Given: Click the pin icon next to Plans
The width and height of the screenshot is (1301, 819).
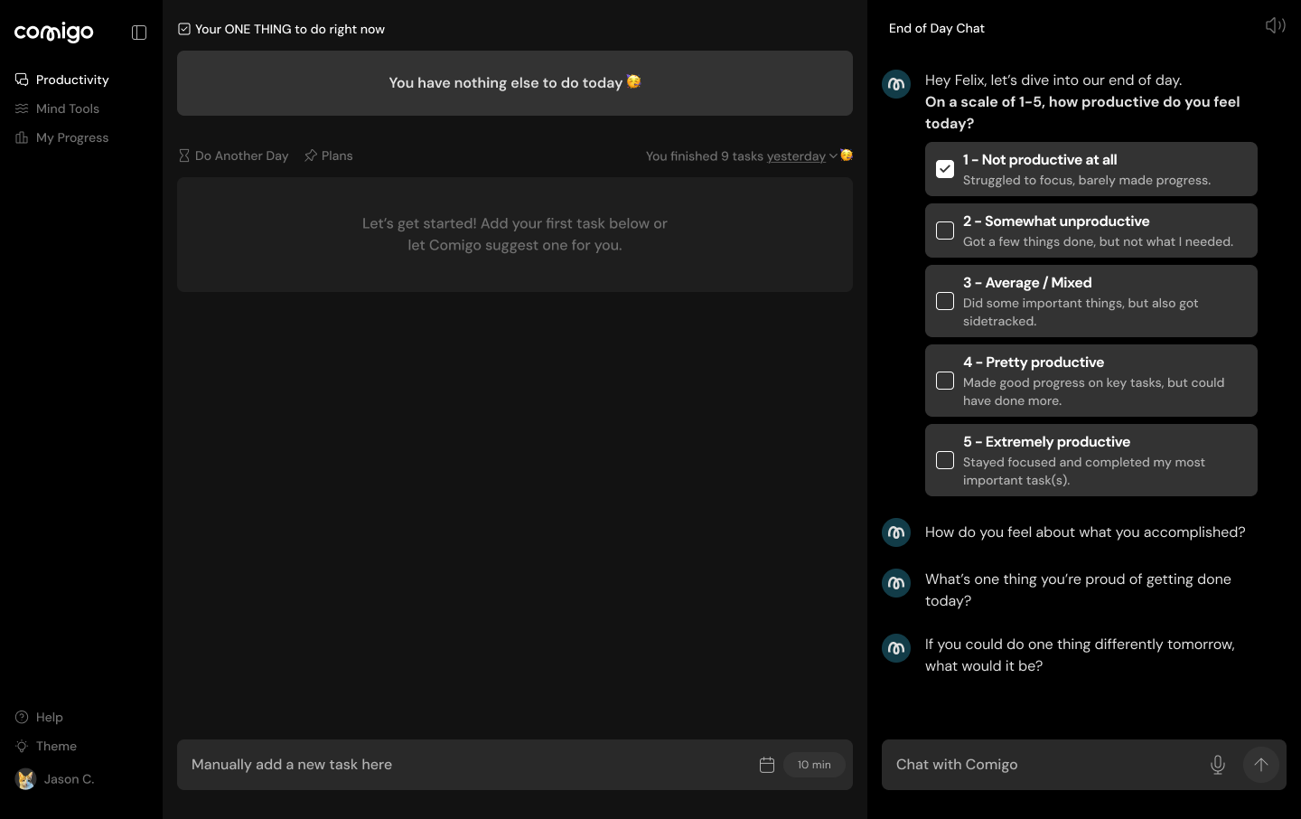Looking at the screenshot, I should pyautogui.click(x=311, y=155).
